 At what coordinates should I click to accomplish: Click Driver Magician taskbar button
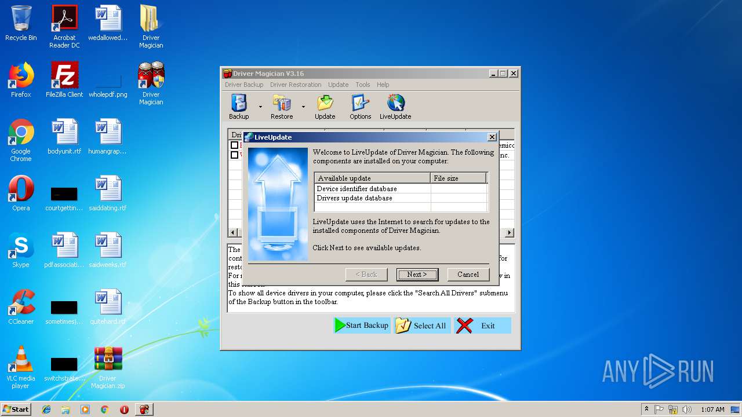pos(144,409)
